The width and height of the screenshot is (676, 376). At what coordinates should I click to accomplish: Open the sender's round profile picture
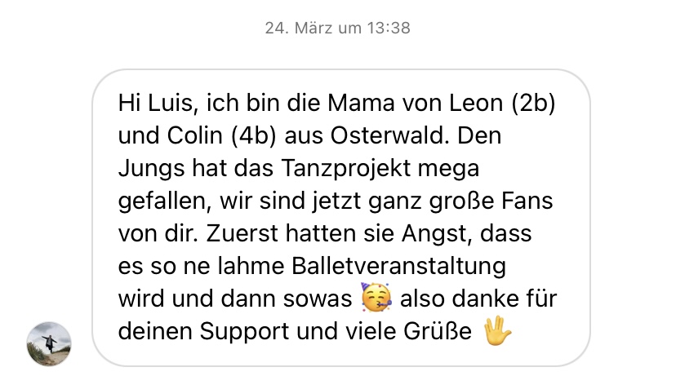[49, 343]
